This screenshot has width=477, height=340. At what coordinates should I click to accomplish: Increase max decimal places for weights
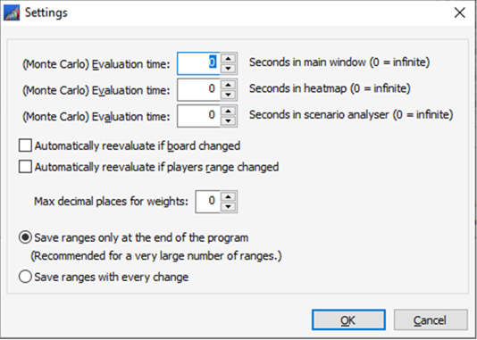tap(228, 196)
